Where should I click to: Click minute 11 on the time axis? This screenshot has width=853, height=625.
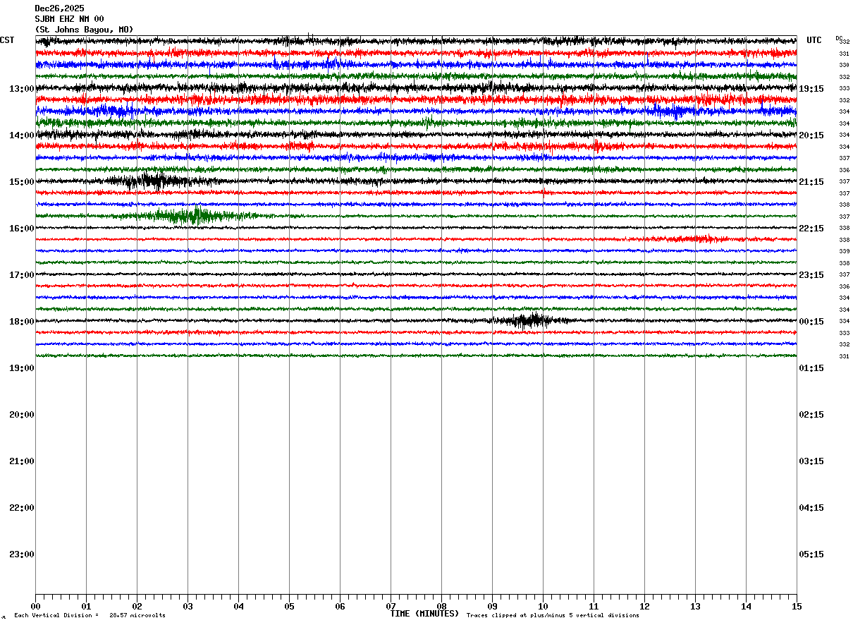pos(594,606)
